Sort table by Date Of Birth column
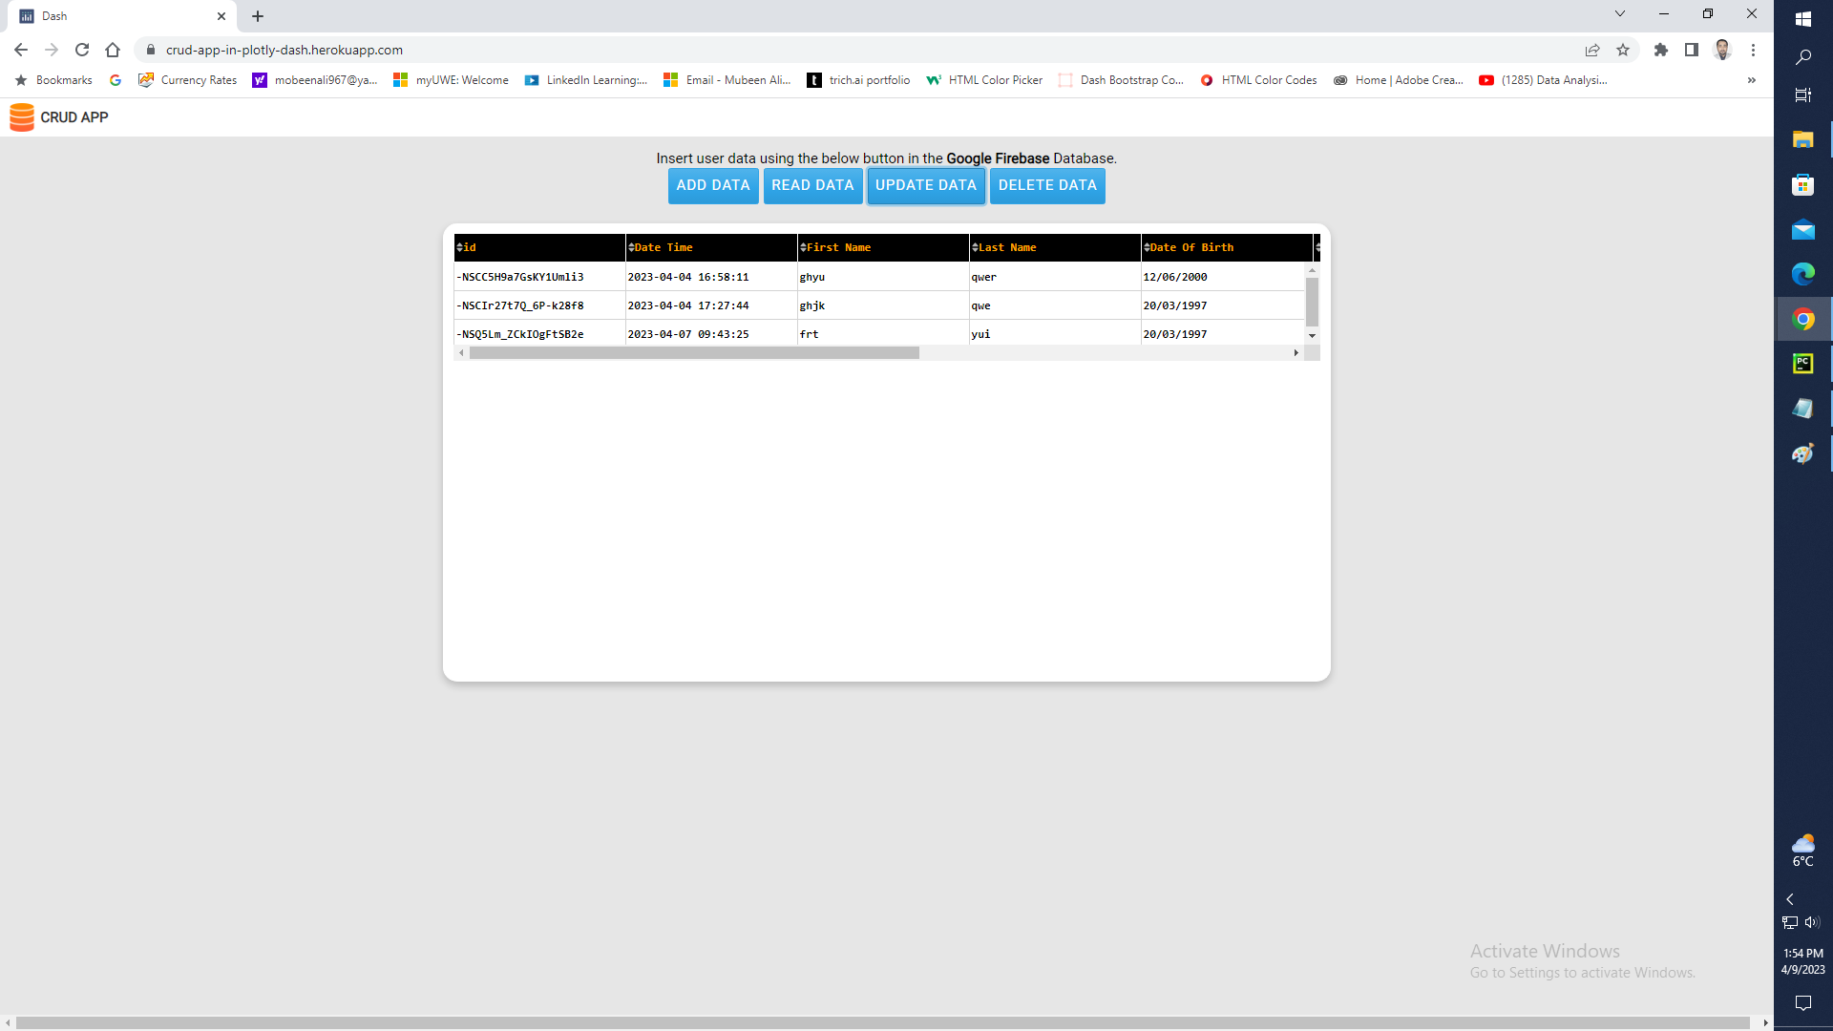The image size is (1833, 1031). click(1147, 247)
